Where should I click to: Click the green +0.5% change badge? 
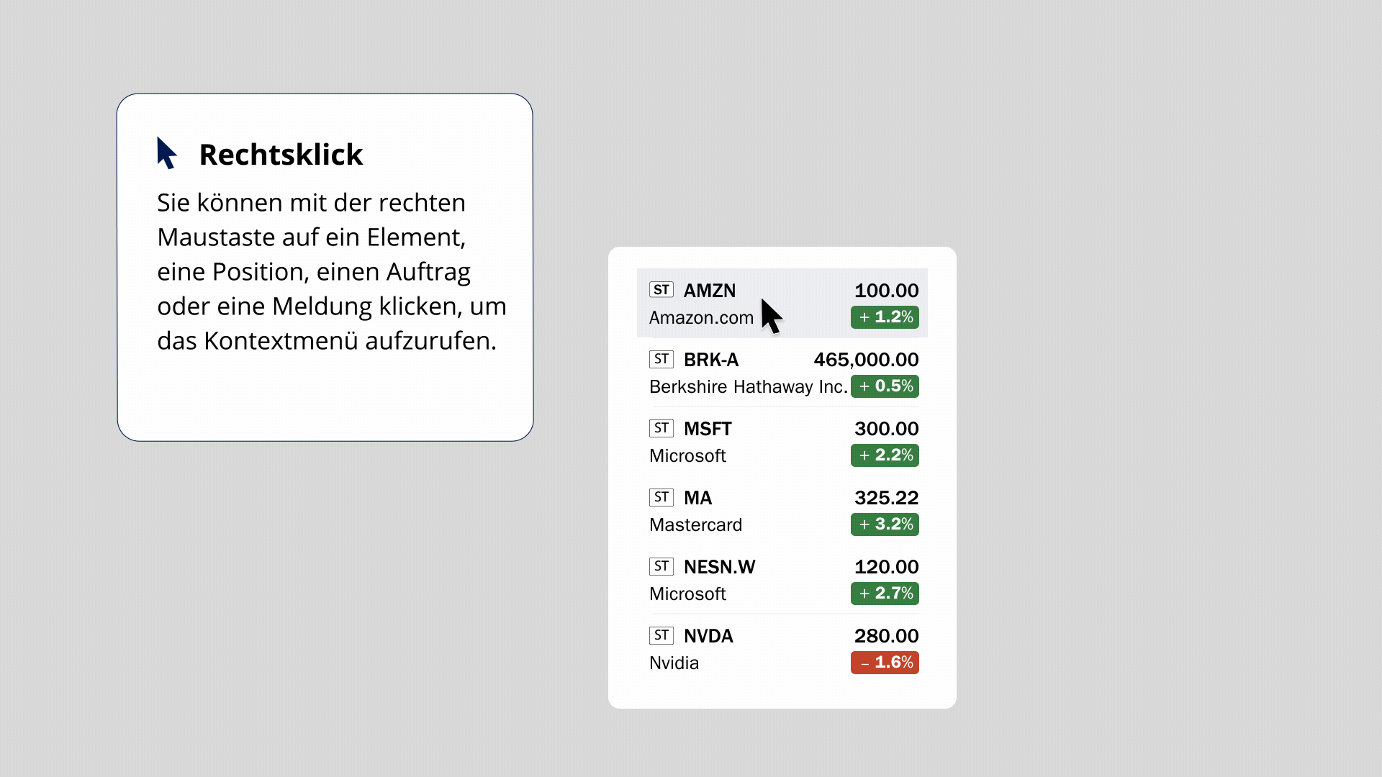885,386
